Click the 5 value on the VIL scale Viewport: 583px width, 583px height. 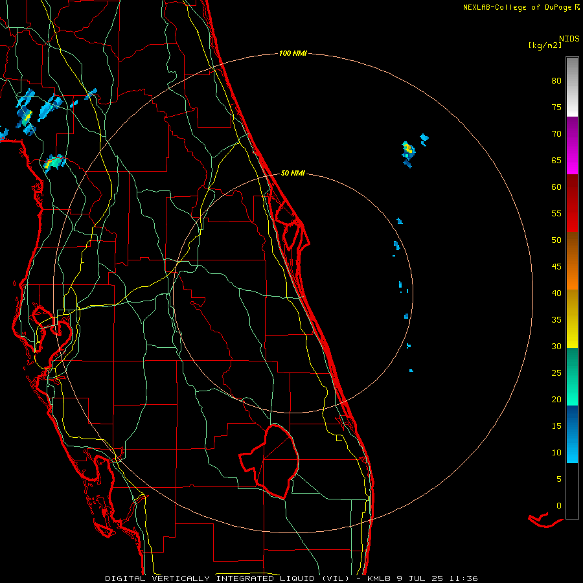559,479
